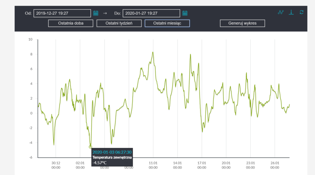Viewport: 315px width, 175px height.
Task: Click the highlighted data point marker on chart
Action: (90, 147)
